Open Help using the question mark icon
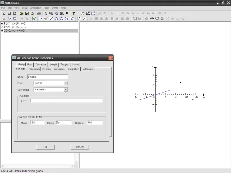231x173 pixels. tap(74, 13)
